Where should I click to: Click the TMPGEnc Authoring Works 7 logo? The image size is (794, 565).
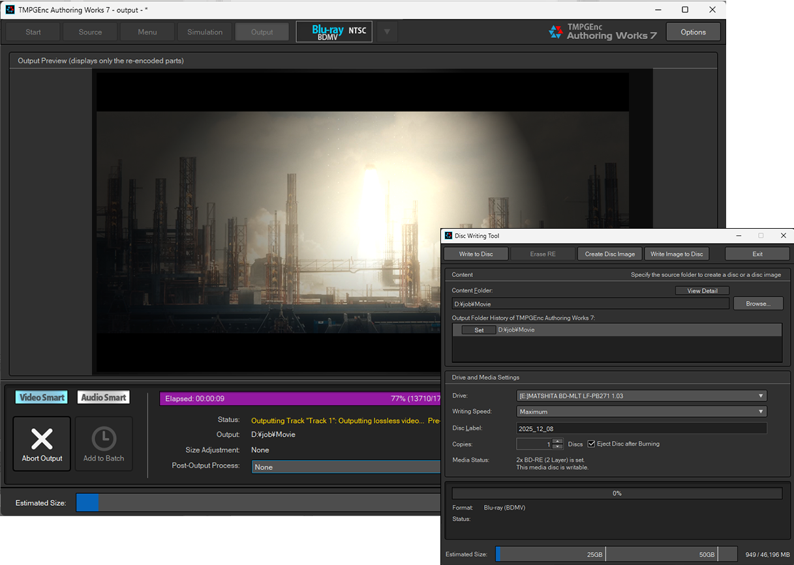pyautogui.click(x=602, y=32)
